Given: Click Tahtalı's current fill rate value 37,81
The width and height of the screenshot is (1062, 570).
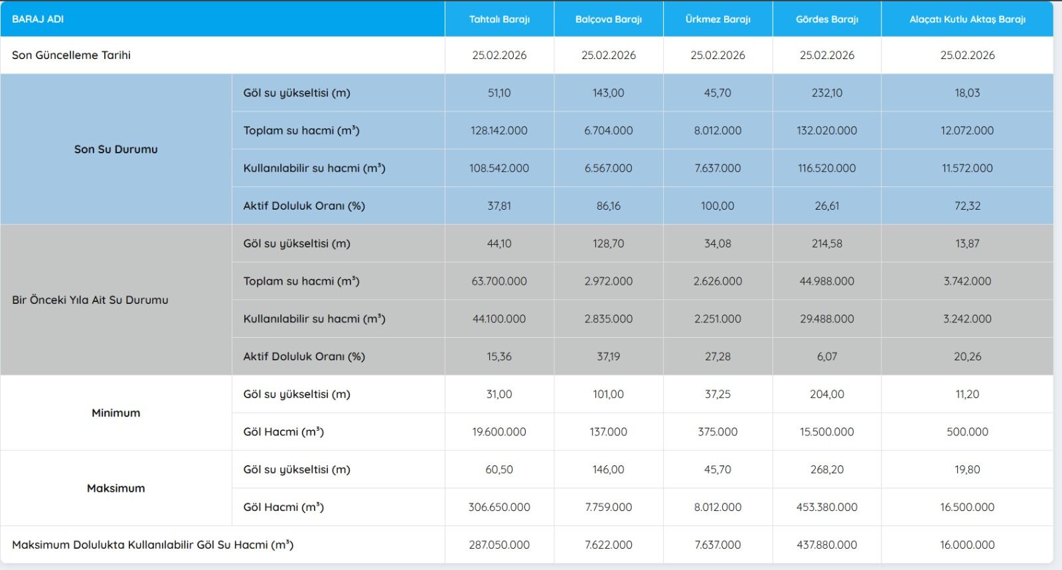Looking at the screenshot, I should (499, 206).
